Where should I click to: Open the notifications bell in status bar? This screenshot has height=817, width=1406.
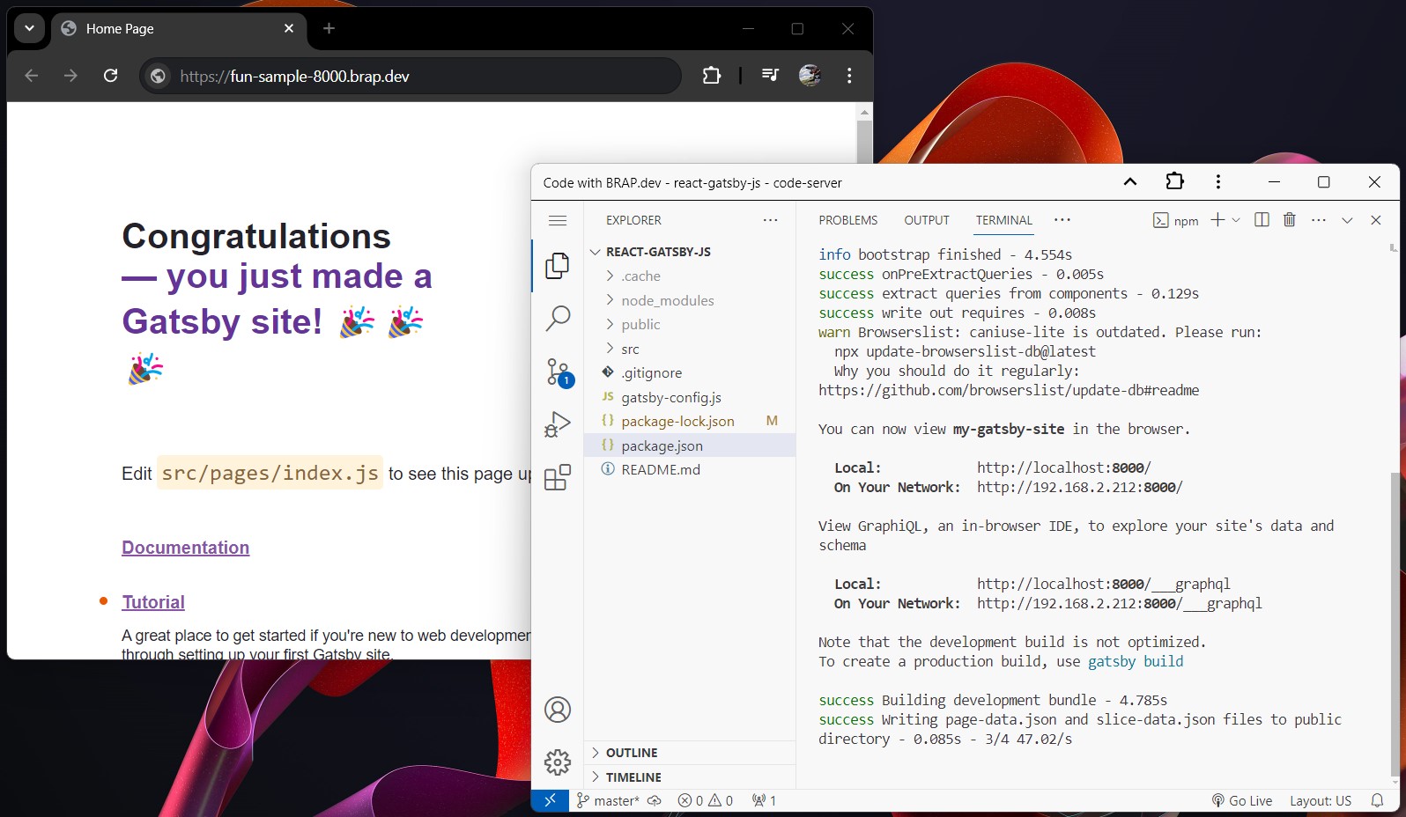1377,800
